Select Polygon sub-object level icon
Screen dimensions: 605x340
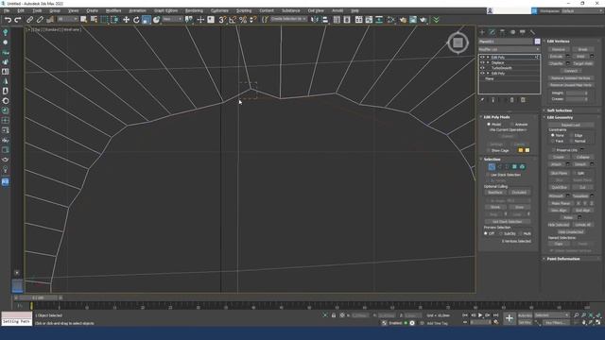click(514, 167)
